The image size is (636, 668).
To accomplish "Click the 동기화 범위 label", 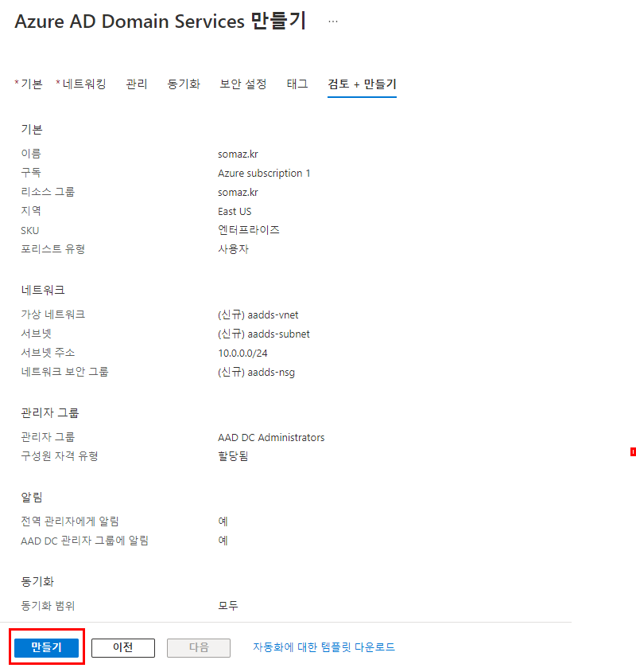I will coord(48,606).
